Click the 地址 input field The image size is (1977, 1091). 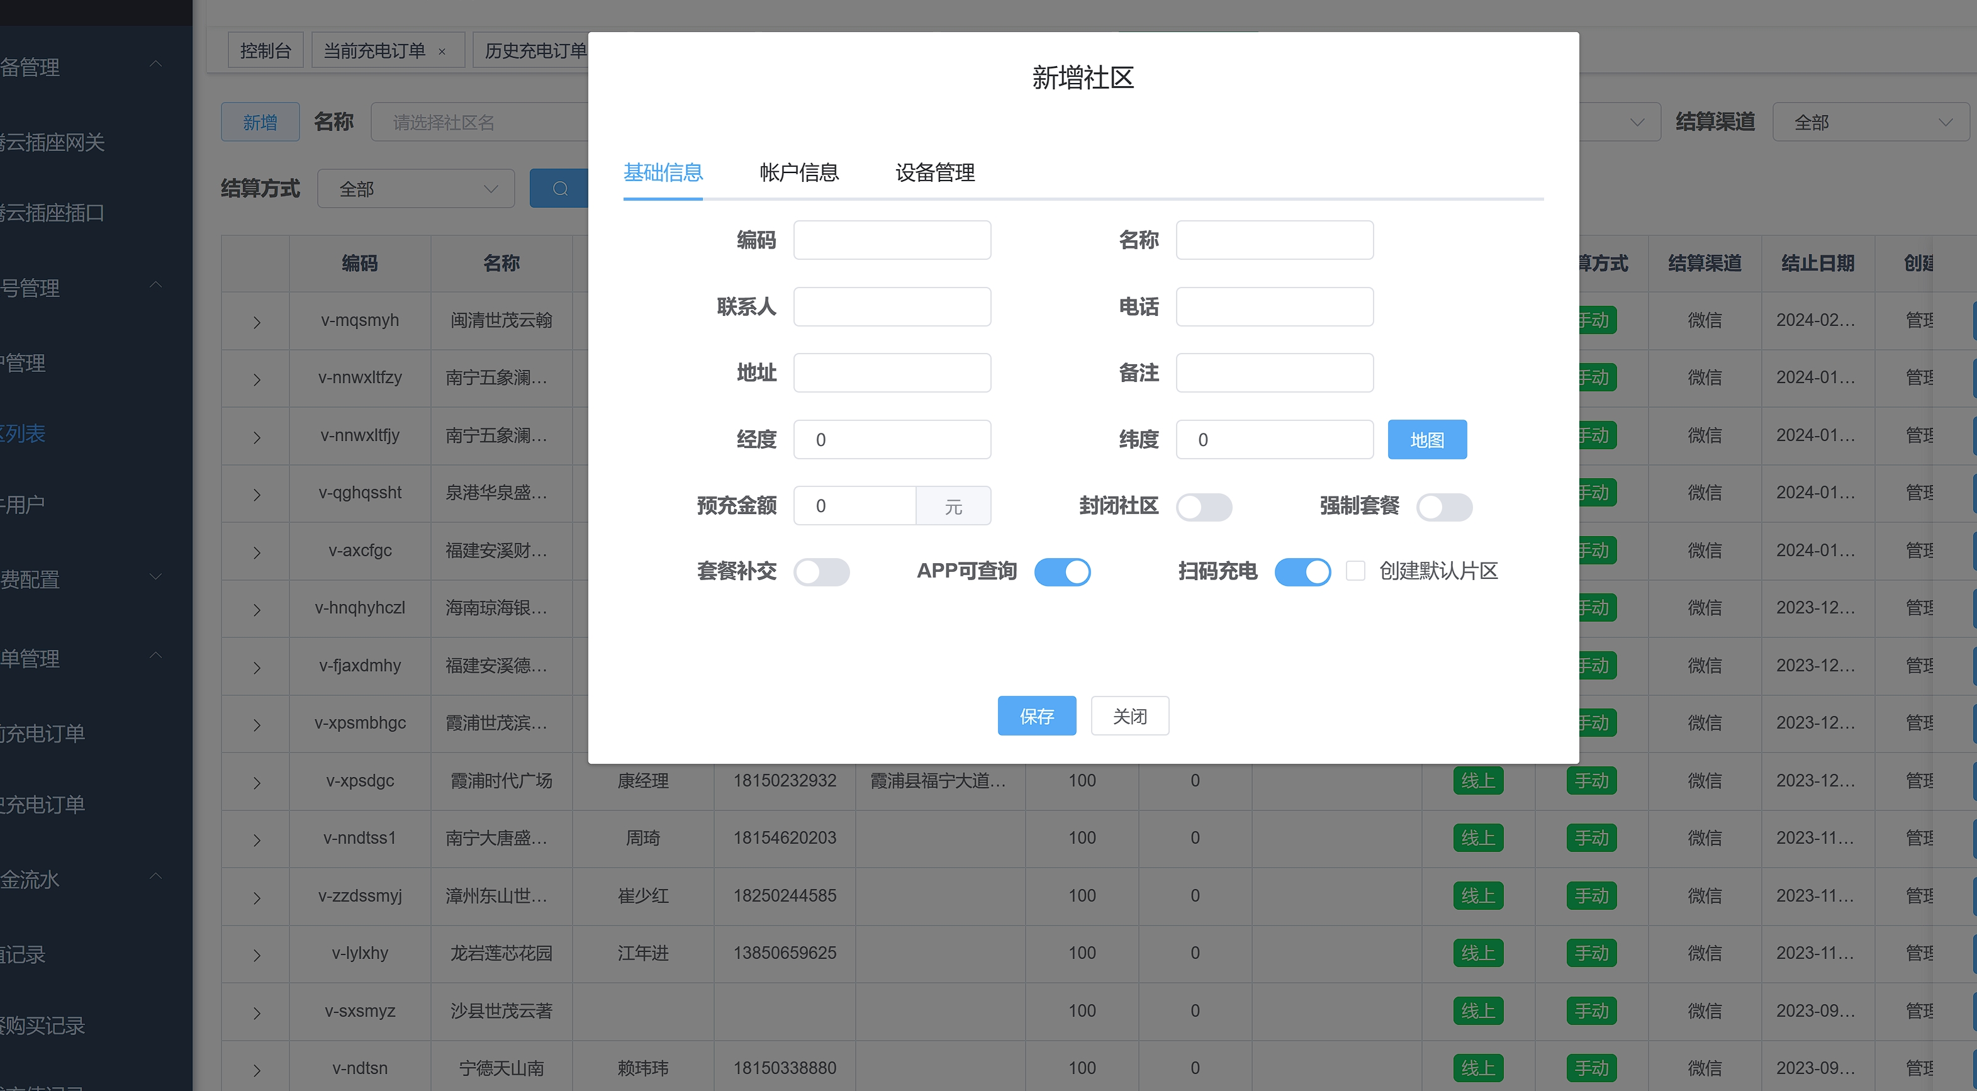click(x=892, y=373)
